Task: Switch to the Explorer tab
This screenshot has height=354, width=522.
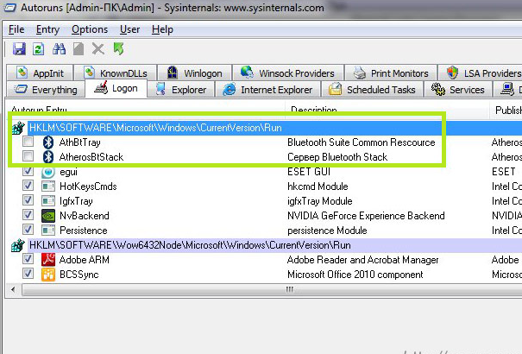Action: pyautogui.click(x=181, y=90)
